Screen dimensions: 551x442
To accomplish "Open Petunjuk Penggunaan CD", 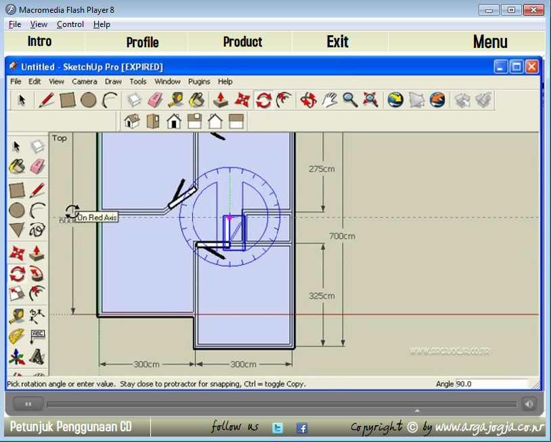I will pos(70,427).
